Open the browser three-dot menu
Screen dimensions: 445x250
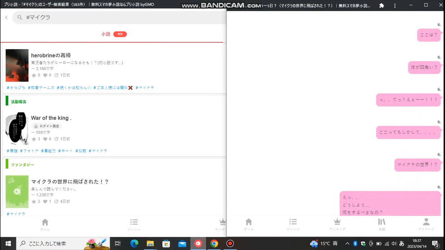pos(395,6)
